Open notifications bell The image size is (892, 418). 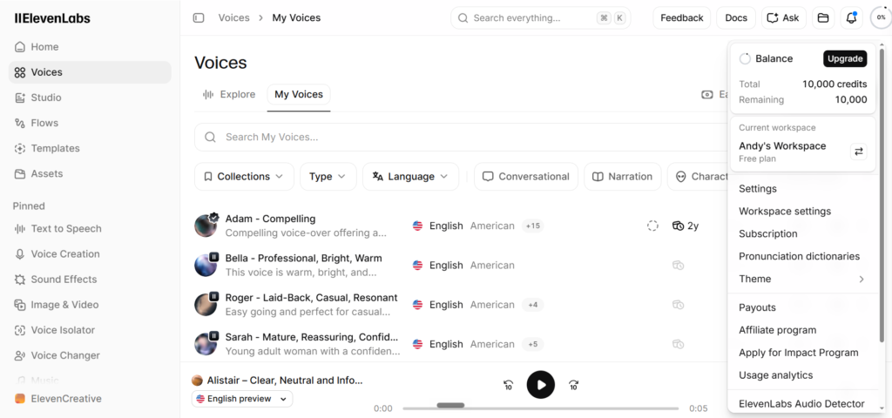[852, 17]
